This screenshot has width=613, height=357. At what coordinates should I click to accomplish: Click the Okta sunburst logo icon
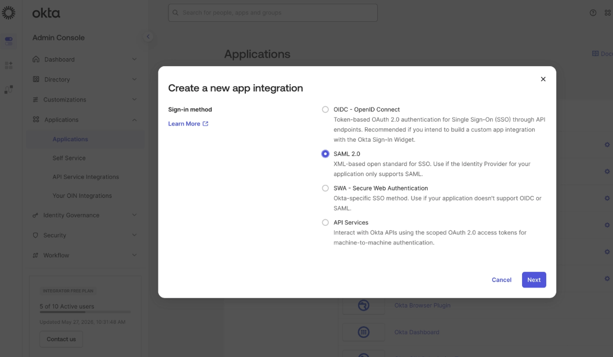(8, 13)
